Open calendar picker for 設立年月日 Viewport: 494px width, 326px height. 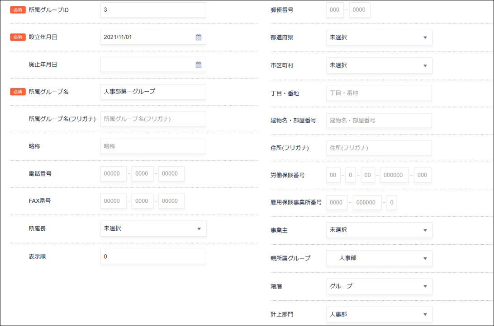point(198,37)
